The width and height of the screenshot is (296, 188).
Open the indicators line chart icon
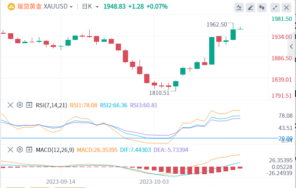[x=239, y=8]
